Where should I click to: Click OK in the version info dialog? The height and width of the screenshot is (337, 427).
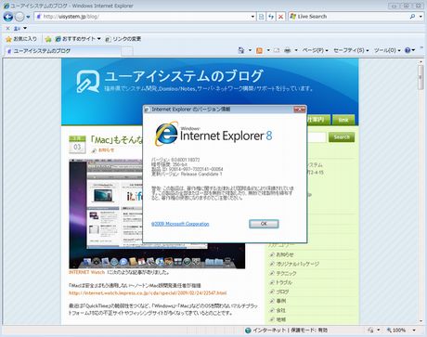point(264,224)
